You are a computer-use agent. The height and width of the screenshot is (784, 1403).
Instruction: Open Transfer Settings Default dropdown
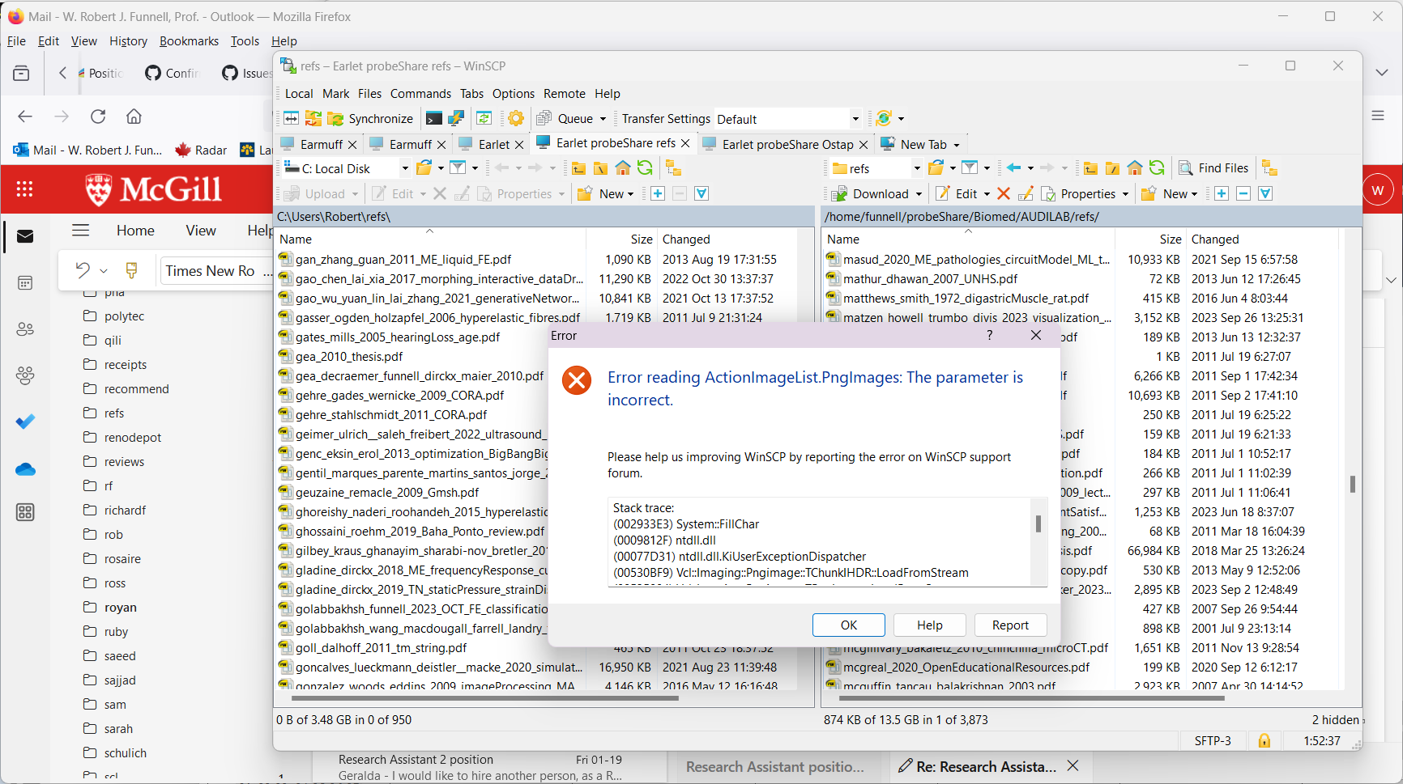[x=855, y=118]
